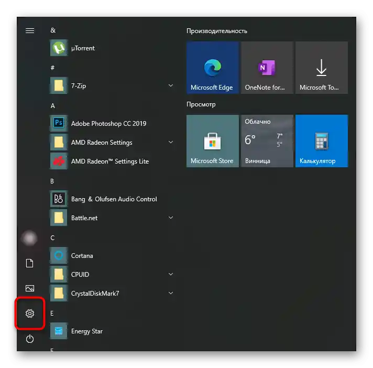Click the Просмотр group title
373x368 pixels.
(x=201, y=104)
